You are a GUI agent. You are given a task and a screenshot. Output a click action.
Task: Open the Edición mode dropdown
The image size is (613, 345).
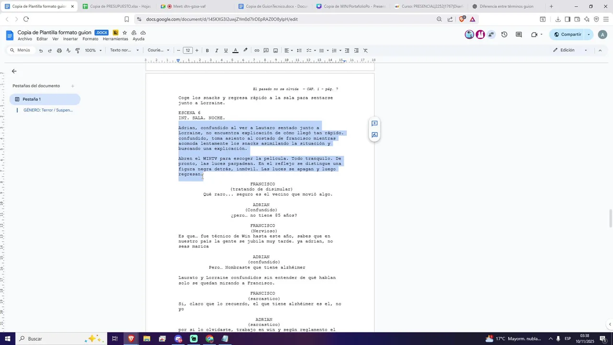click(x=570, y=50)
